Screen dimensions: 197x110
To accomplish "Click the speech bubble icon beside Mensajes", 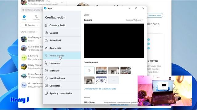I will pyautogui.click(x=46, y=71).
